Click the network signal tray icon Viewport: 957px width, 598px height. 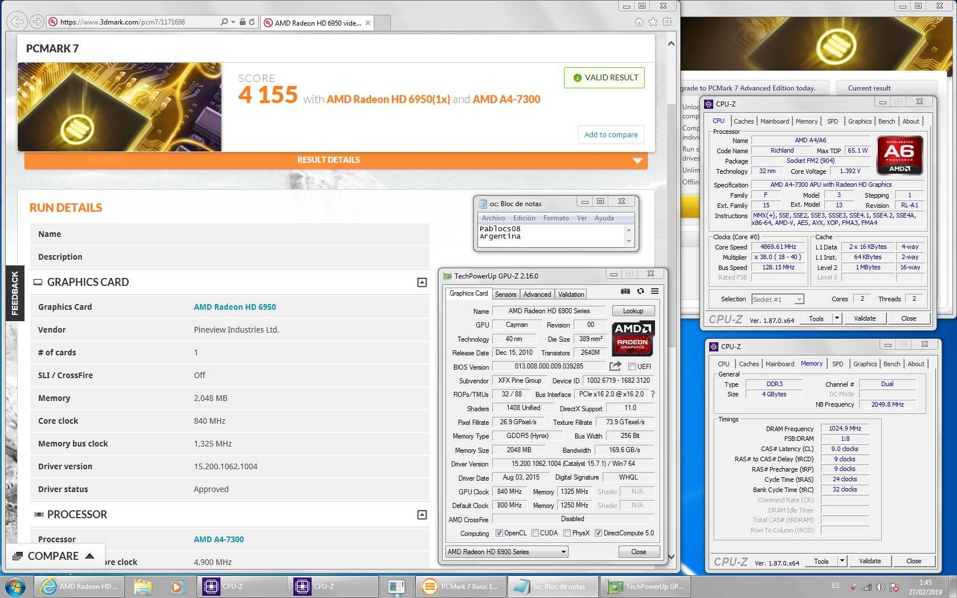click(867, 587)
